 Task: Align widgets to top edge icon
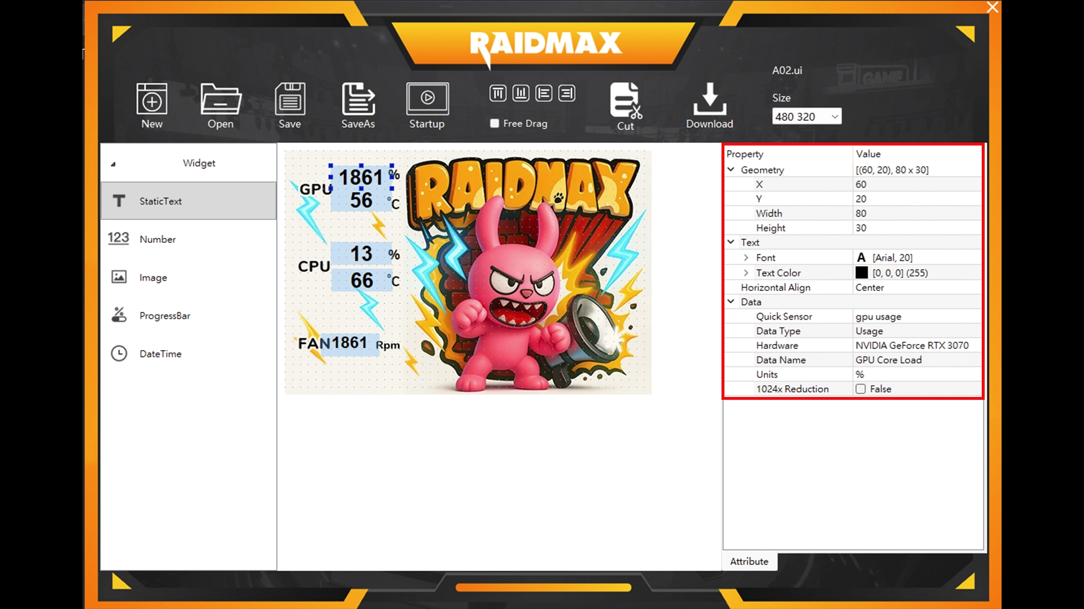[x=498, y=93]
